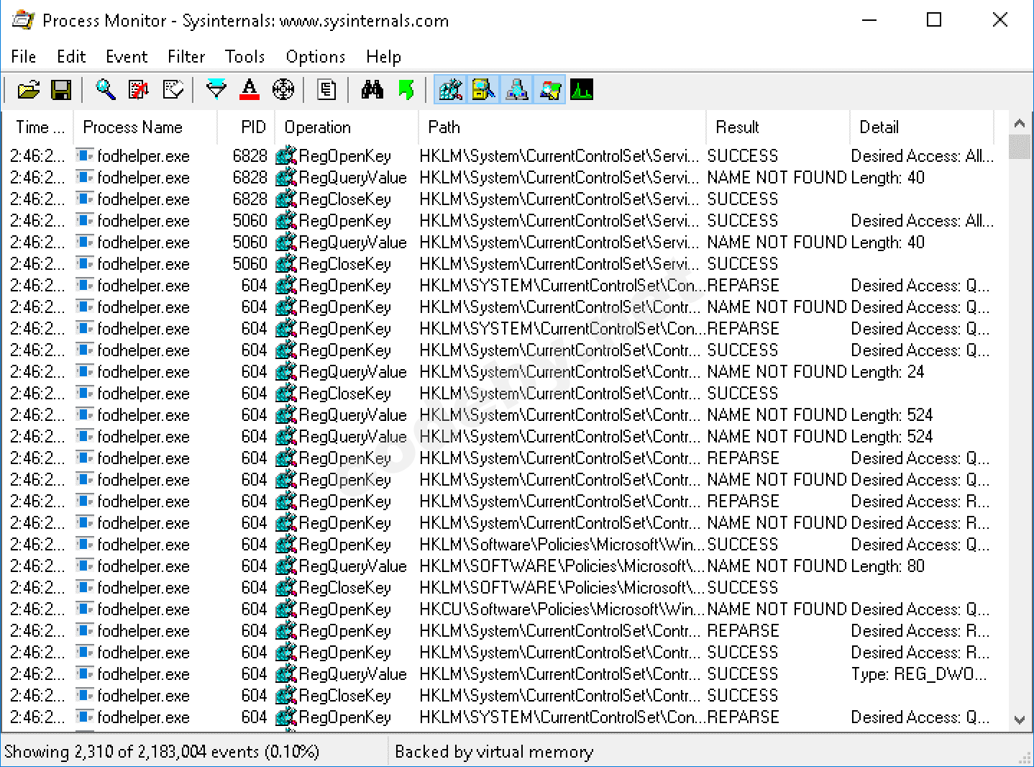This screenshot has height=767, width=1034.
Task: Click the Jump To Object green arrow icon
Action: (x=406, y=90)
